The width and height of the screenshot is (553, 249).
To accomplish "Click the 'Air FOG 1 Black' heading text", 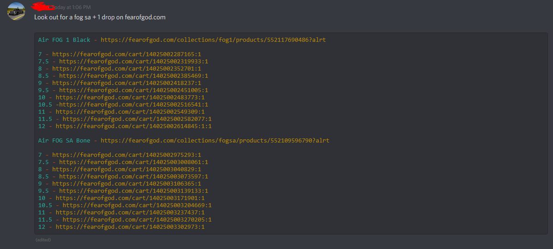I will (65, 40).
